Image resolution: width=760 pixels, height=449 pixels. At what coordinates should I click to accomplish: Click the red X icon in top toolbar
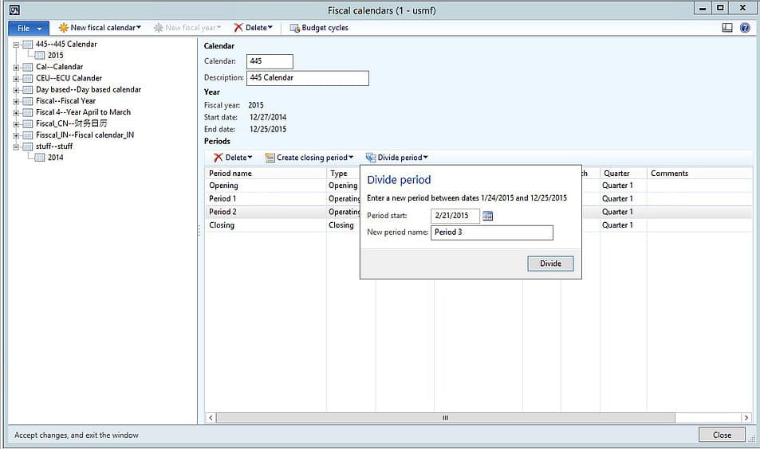238,28
